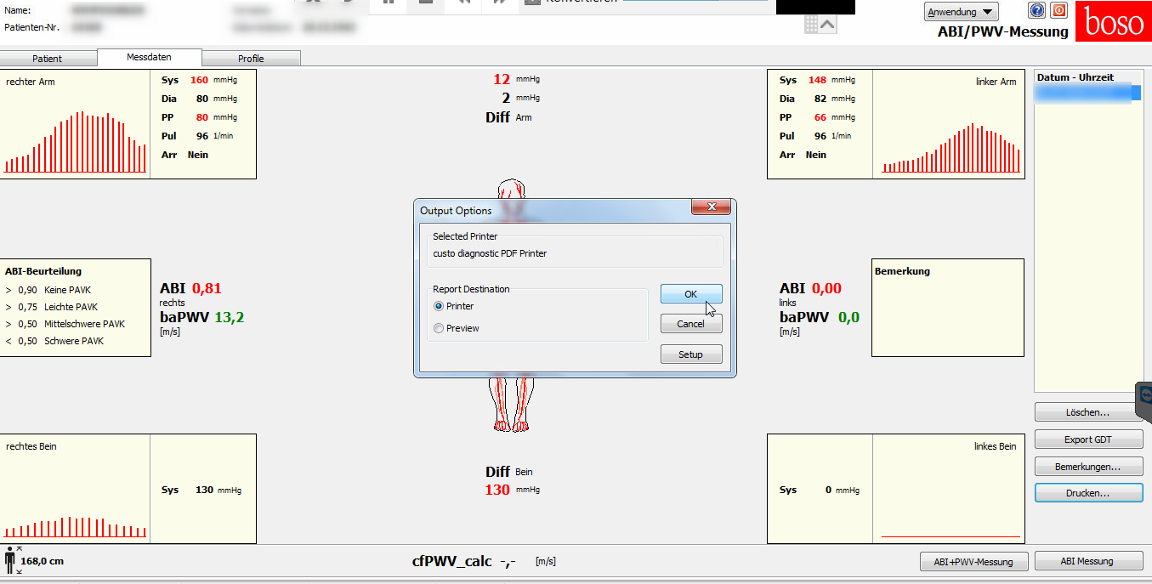
Task: Close the Output Options dialog
Action: tap(712, 207)
